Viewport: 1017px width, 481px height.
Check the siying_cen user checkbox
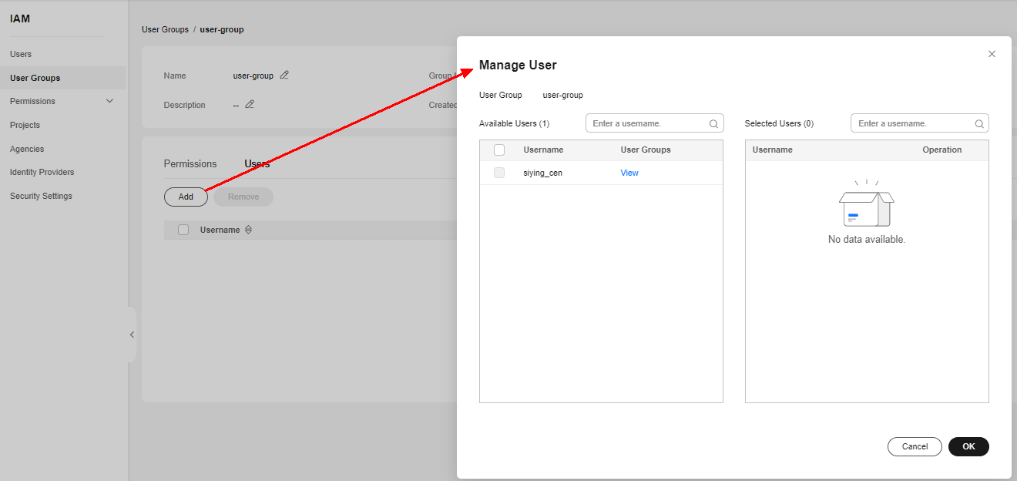click(x=499, y=173)
